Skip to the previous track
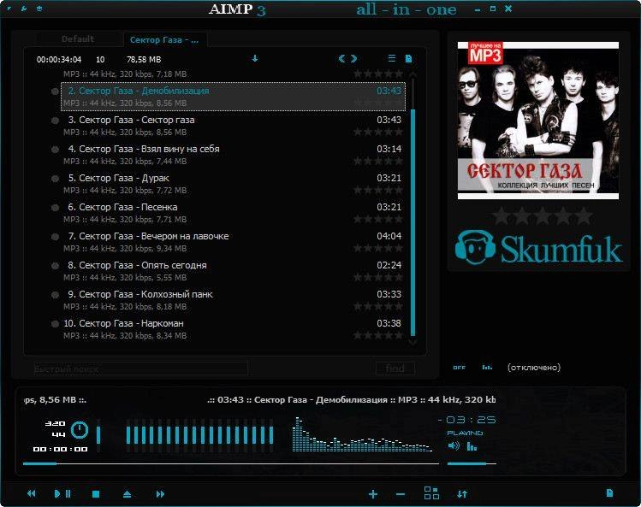The height and width of the screenshot is (507, 641). [x=31, y=494]
